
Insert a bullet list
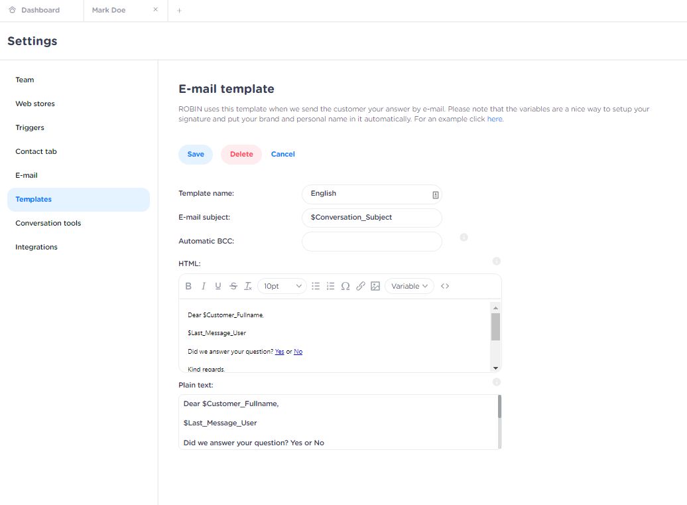[x=316, y=286]
